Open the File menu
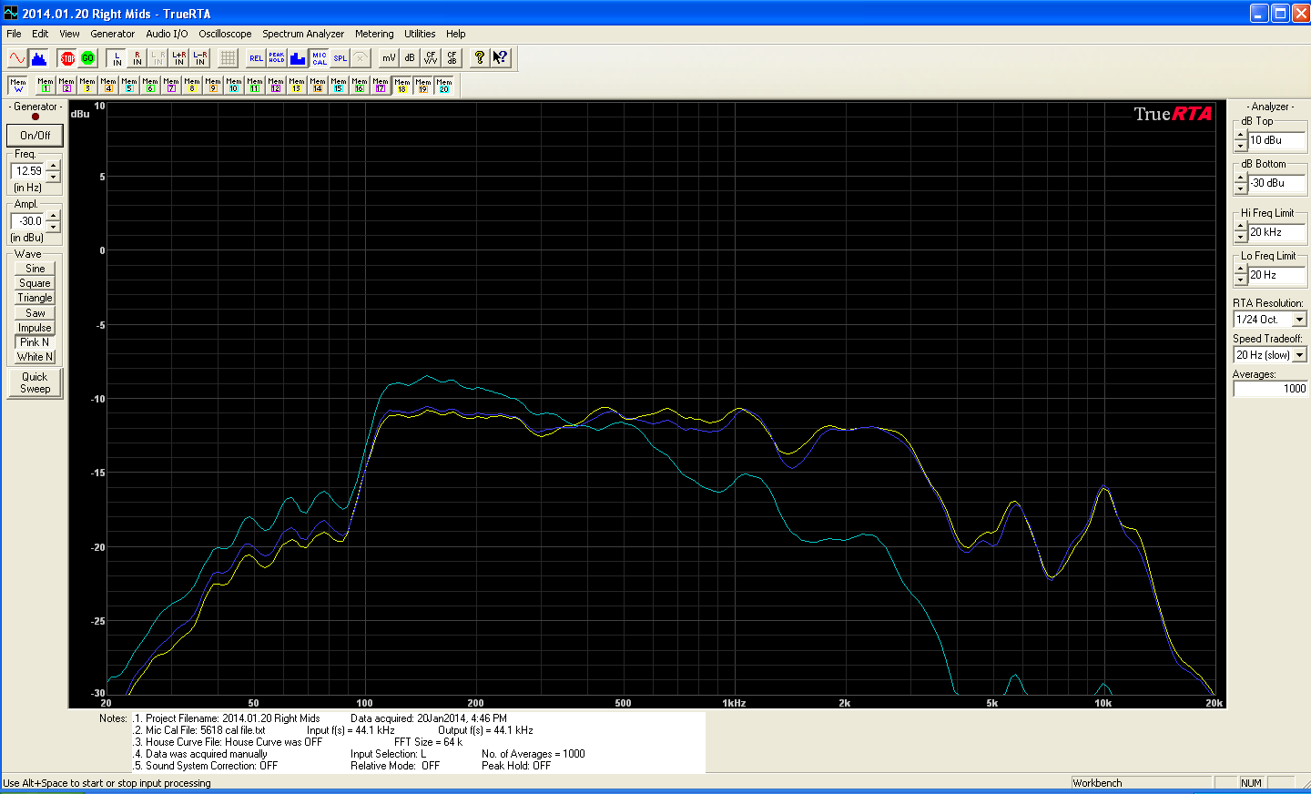Image resolution: width=1311 pixels, height=794 pixels. point(14,34)
